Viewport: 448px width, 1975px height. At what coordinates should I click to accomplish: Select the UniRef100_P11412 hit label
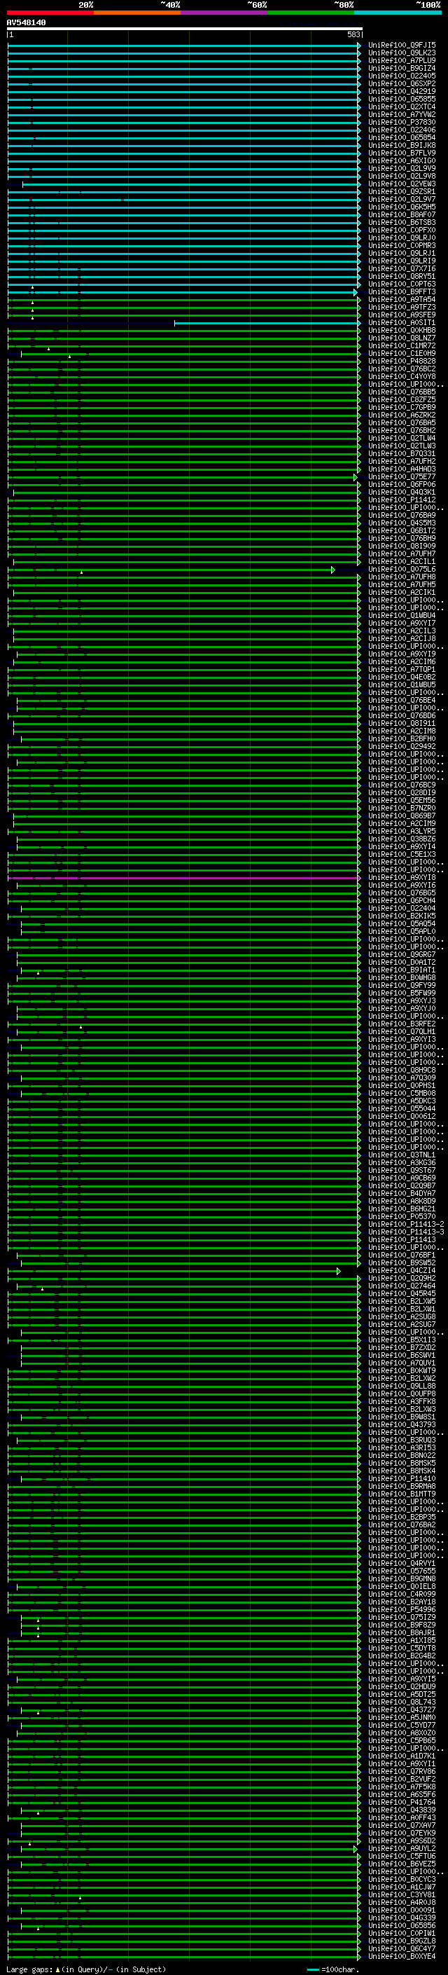[x=402, y=500]
